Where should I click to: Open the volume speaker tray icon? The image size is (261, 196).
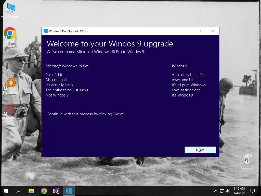[x=228, y=191]
